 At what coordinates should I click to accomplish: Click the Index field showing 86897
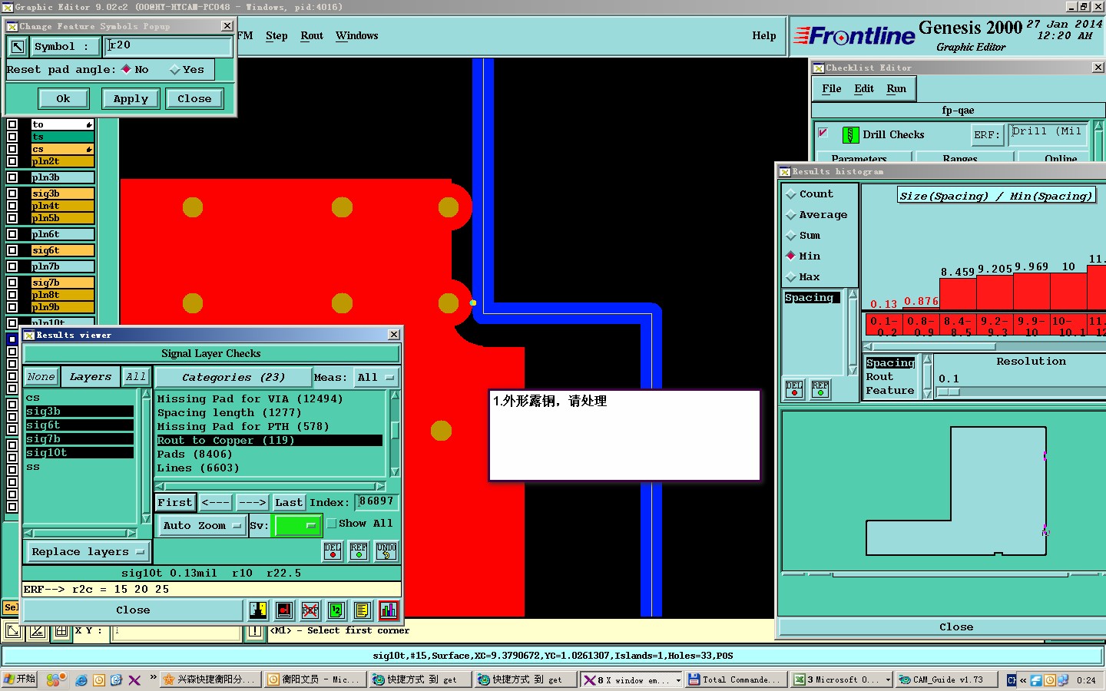point(376,502)
